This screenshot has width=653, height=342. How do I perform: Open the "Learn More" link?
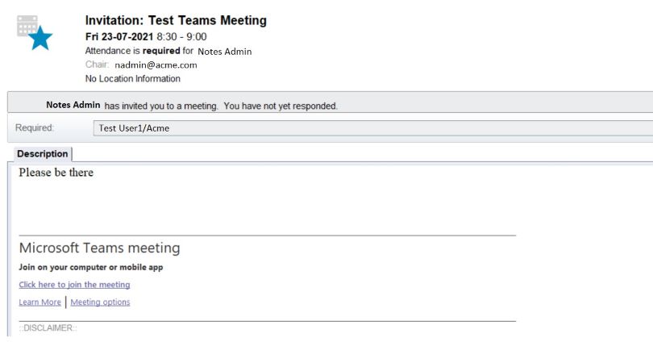point(40,302)
